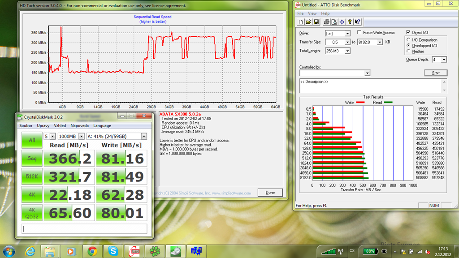Open Google Chrome from the taskbar
Viewport: 459px width, 258px height.
coord(92,251)
